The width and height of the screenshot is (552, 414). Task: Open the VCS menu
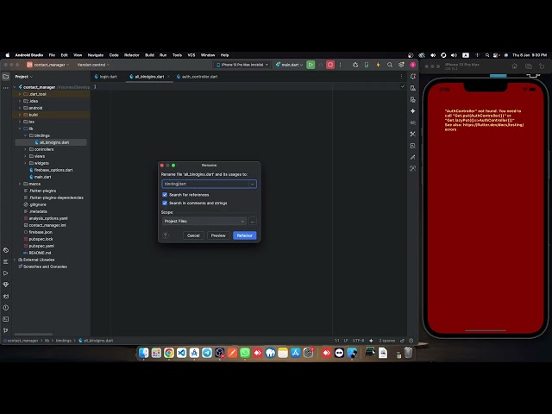click(191, 55)
